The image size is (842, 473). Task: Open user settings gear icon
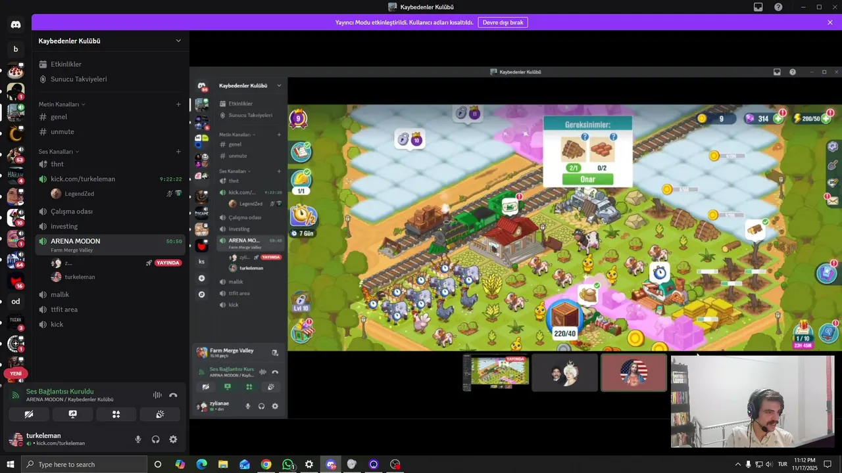[173, 439]
